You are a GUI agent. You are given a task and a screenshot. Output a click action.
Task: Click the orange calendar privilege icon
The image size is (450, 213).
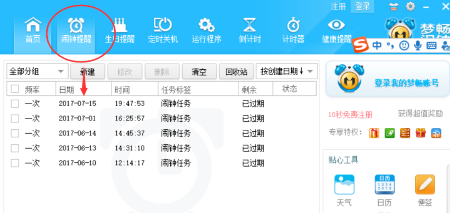coord(405,133)
